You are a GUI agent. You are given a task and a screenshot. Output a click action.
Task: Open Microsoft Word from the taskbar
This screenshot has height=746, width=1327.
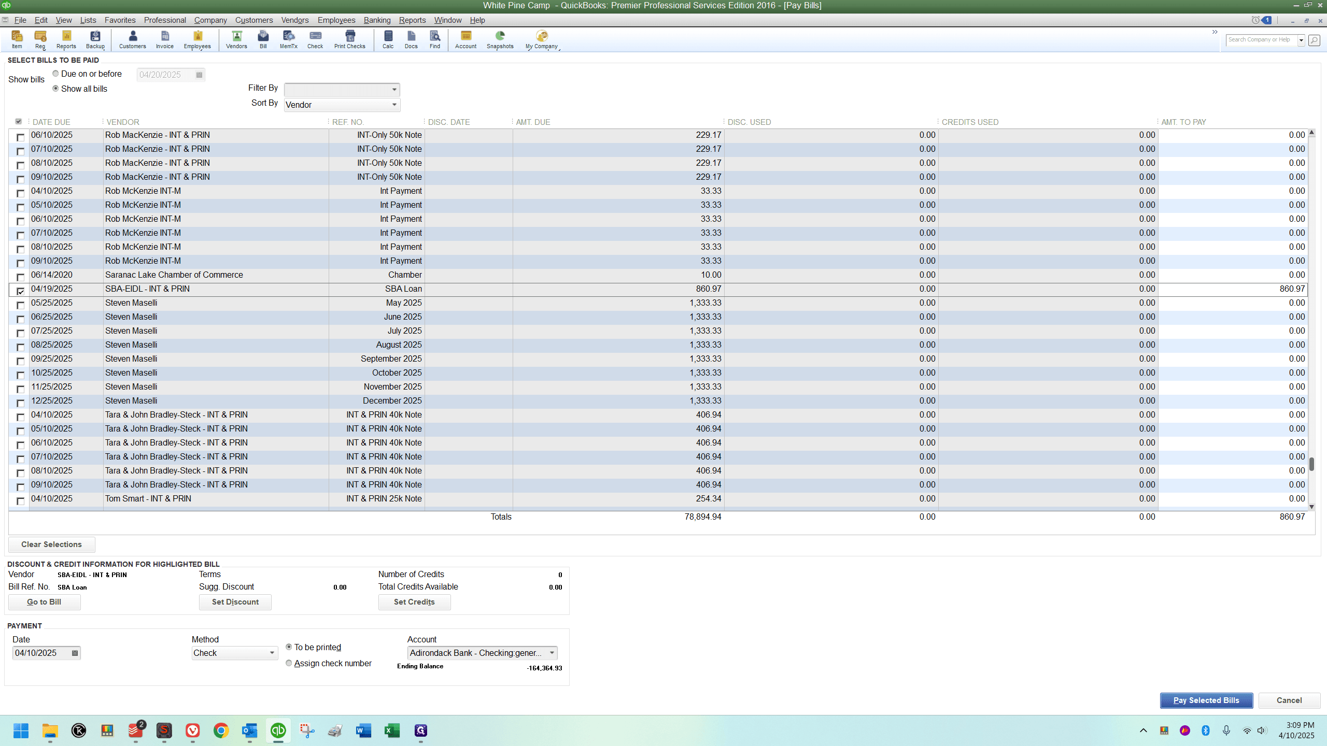click(363, 730)
